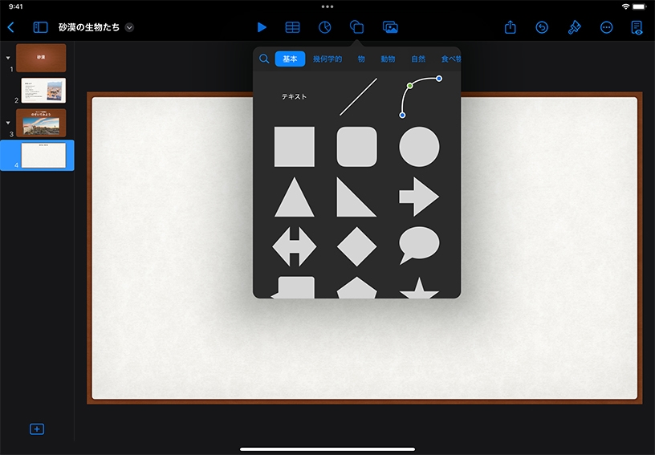This screenshot has height=455, width=655.
Task: Open the More options ellipsis menu
Action: click(606, 27)
